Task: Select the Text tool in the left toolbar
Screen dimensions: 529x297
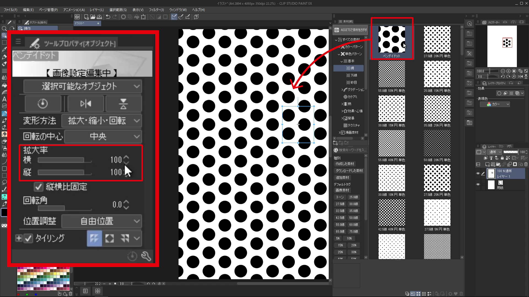Action: click(4, 99)
